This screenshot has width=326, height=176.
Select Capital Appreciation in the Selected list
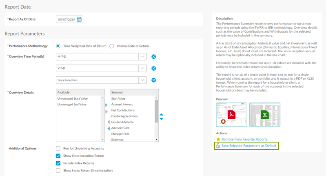tap(124, 116)
